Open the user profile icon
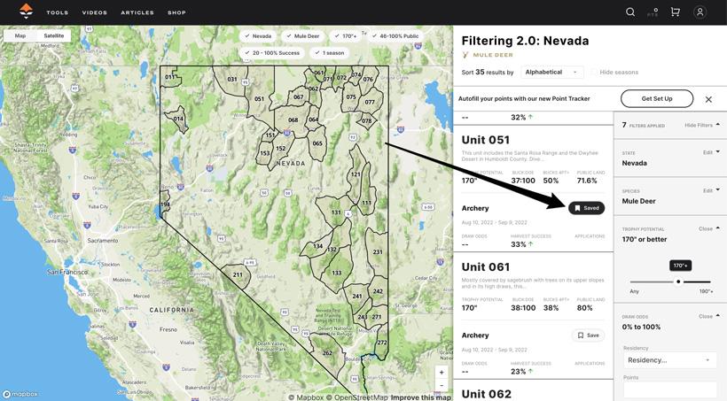Image resolution: width=727 pixels, height=401 pixels. coord(700,12)
